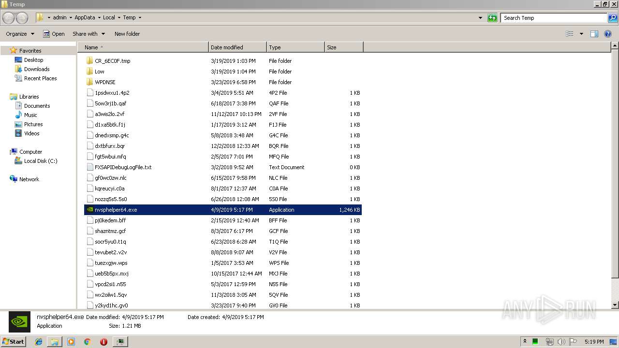Select the nvsphelper64.exe NVIDIA icon
This screenshot has height=348, width=619.
pyautogui.click(x=89, y=210)
